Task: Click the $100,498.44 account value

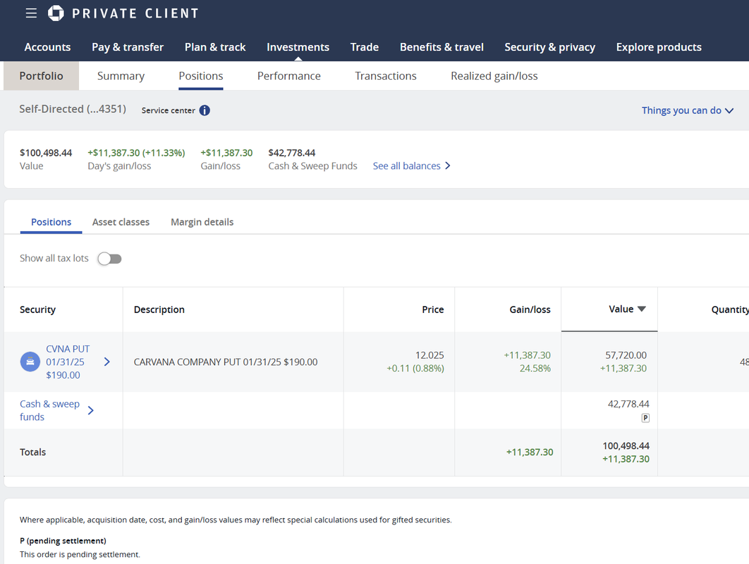Action: click(46, 153)
